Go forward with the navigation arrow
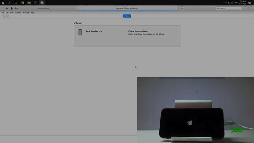The image size is (254, 143). coord(7,16)
